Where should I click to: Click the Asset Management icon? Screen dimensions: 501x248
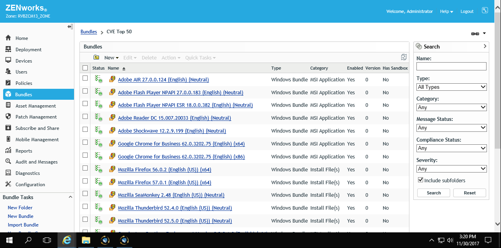click(8, 106)
